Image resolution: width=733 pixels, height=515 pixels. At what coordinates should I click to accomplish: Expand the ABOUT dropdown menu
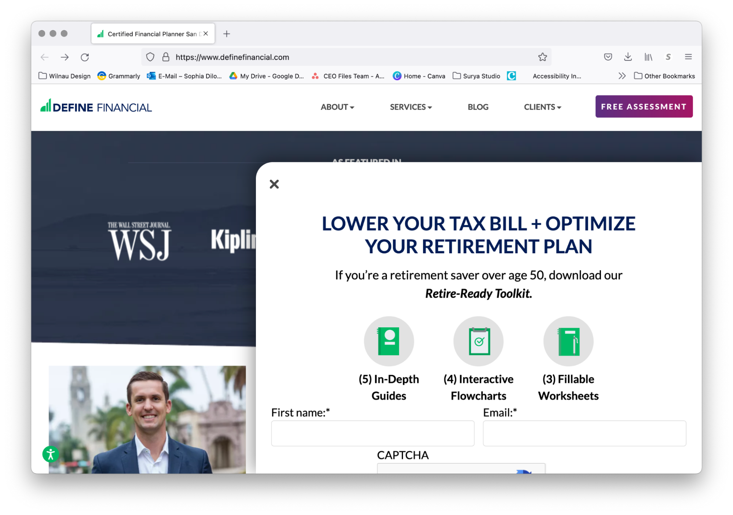click(337, 107)
